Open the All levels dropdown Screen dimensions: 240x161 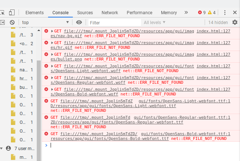coord(154,23)
